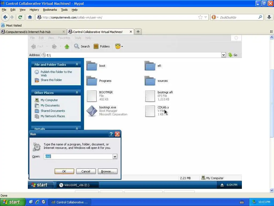Open the File menu in Mypal
The height and width of the screenshot is (206, 274).
point(4,10)
